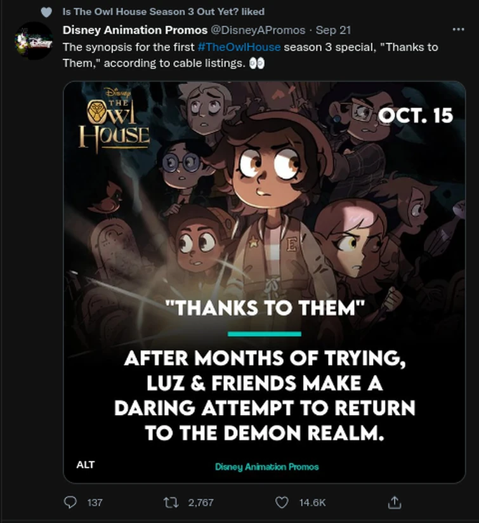Open the Disney Animation Promos display name

point(135,30)
